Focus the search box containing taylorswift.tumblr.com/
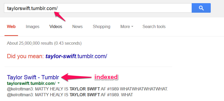 click(98, 8)
